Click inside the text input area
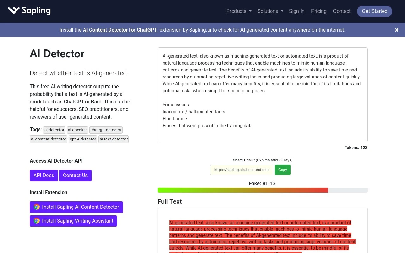Screen dimensions: 405x253 coord(263,95)
